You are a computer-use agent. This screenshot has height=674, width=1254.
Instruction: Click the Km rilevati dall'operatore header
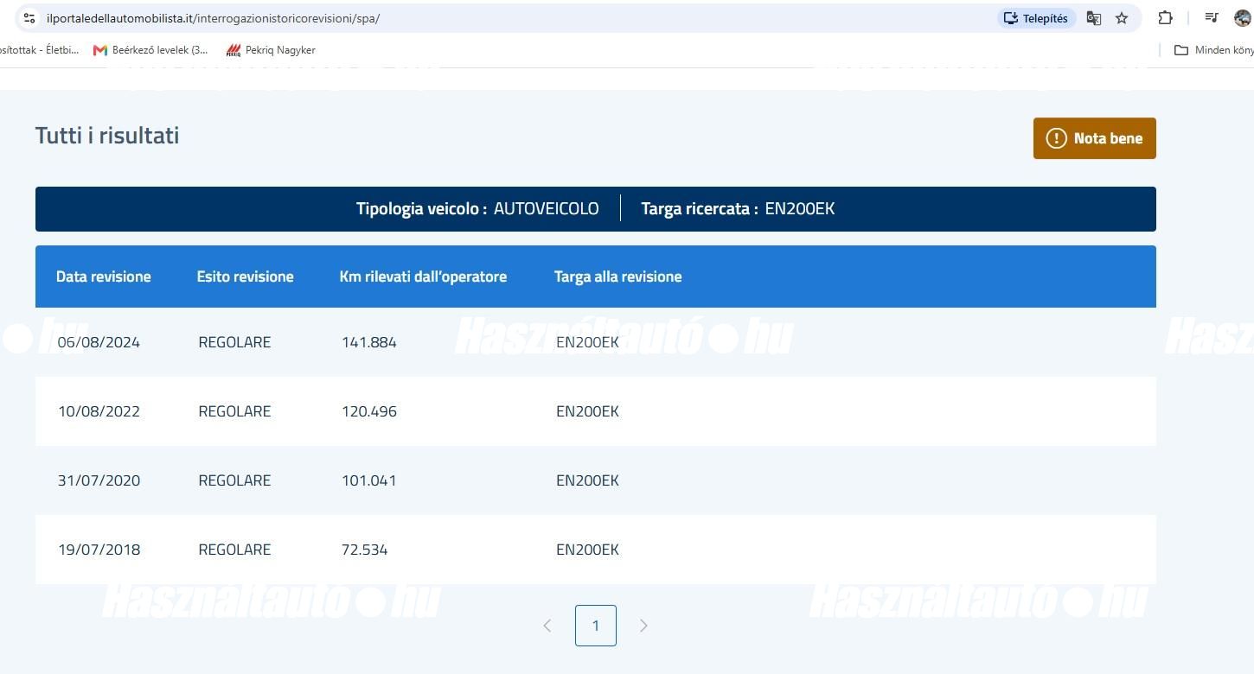point(423,277)
